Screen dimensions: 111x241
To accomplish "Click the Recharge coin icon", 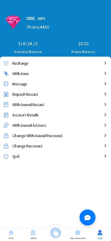I will [x=6, y=63].
